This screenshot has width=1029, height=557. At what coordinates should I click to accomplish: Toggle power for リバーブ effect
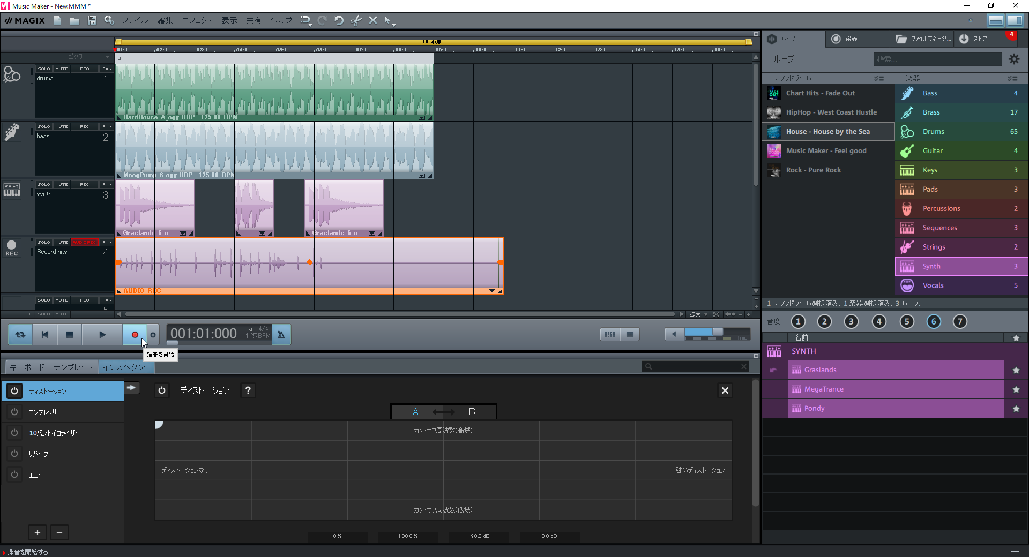[14, 454]
